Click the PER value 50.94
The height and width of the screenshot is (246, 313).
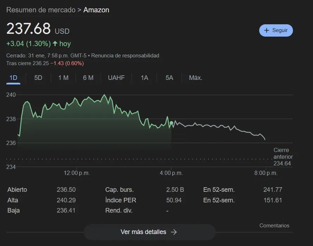tap(174, 200)
